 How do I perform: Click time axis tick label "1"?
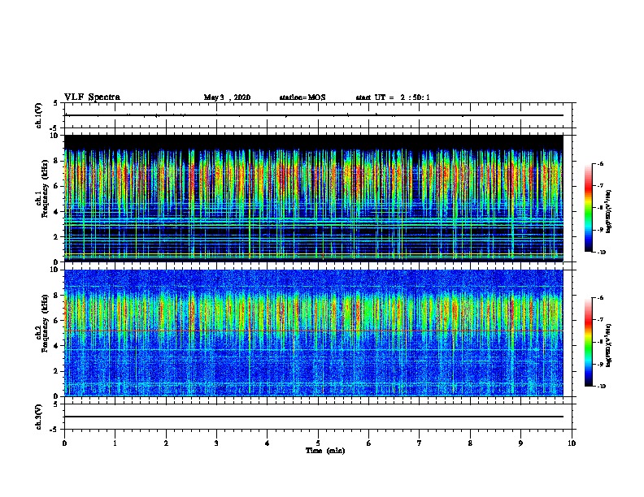point(115,443)
